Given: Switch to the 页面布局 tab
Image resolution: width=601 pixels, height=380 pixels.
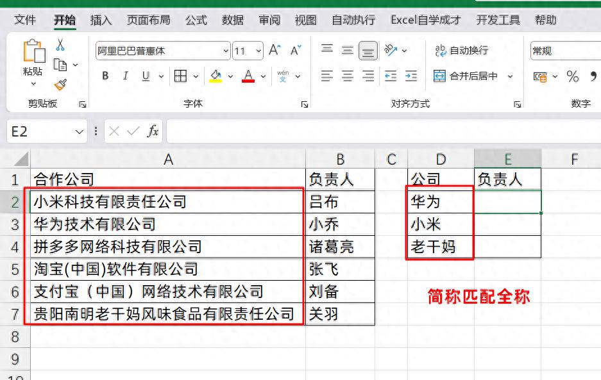Looking at the screenshot, I should [x=149, y=20].
